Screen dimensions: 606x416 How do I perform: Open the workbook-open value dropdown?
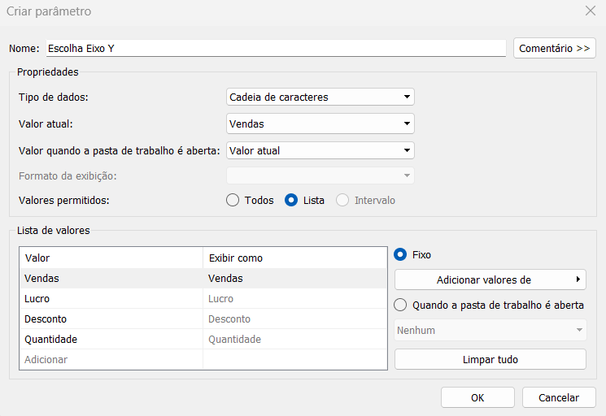320,150
